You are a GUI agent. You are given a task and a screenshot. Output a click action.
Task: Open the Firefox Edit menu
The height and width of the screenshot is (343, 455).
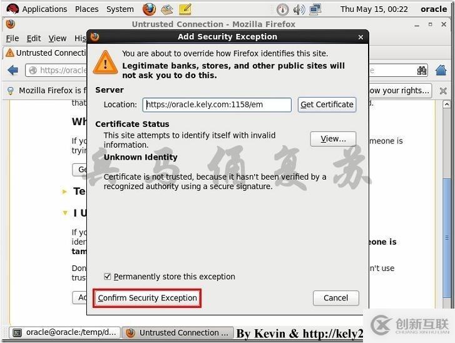pos(34,38)
